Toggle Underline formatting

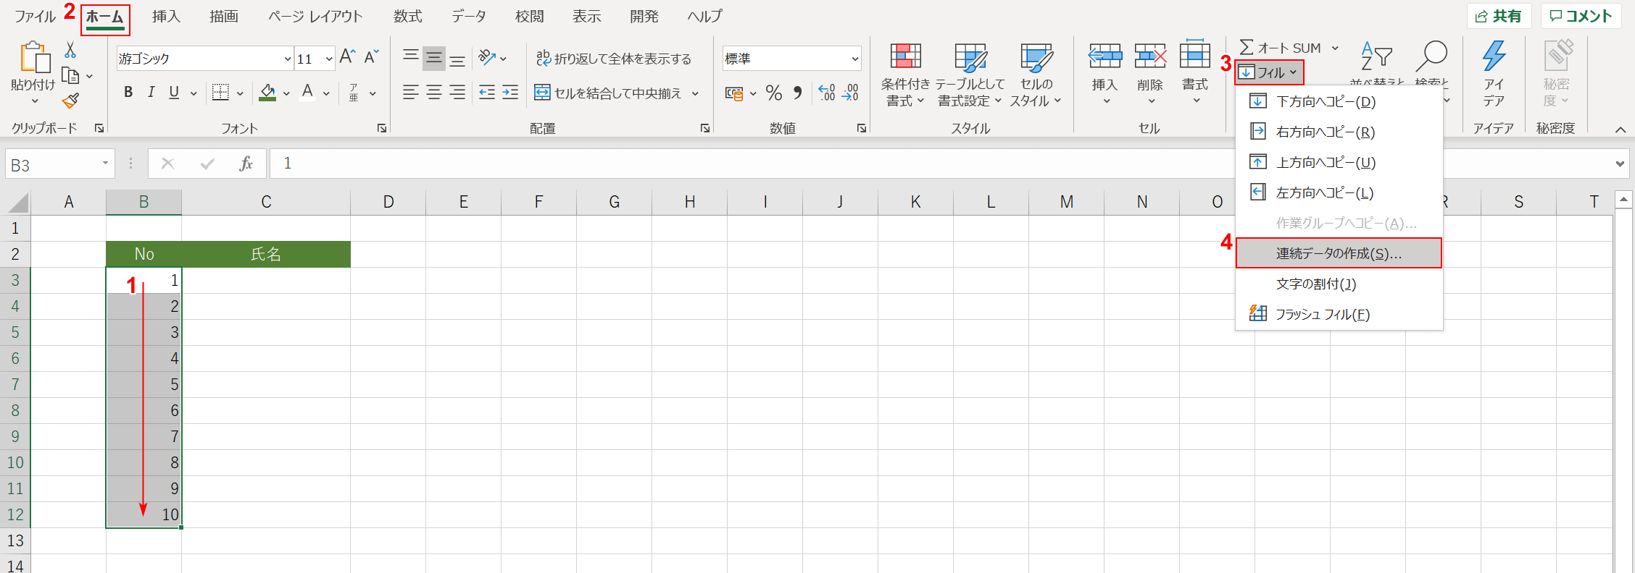174,92
